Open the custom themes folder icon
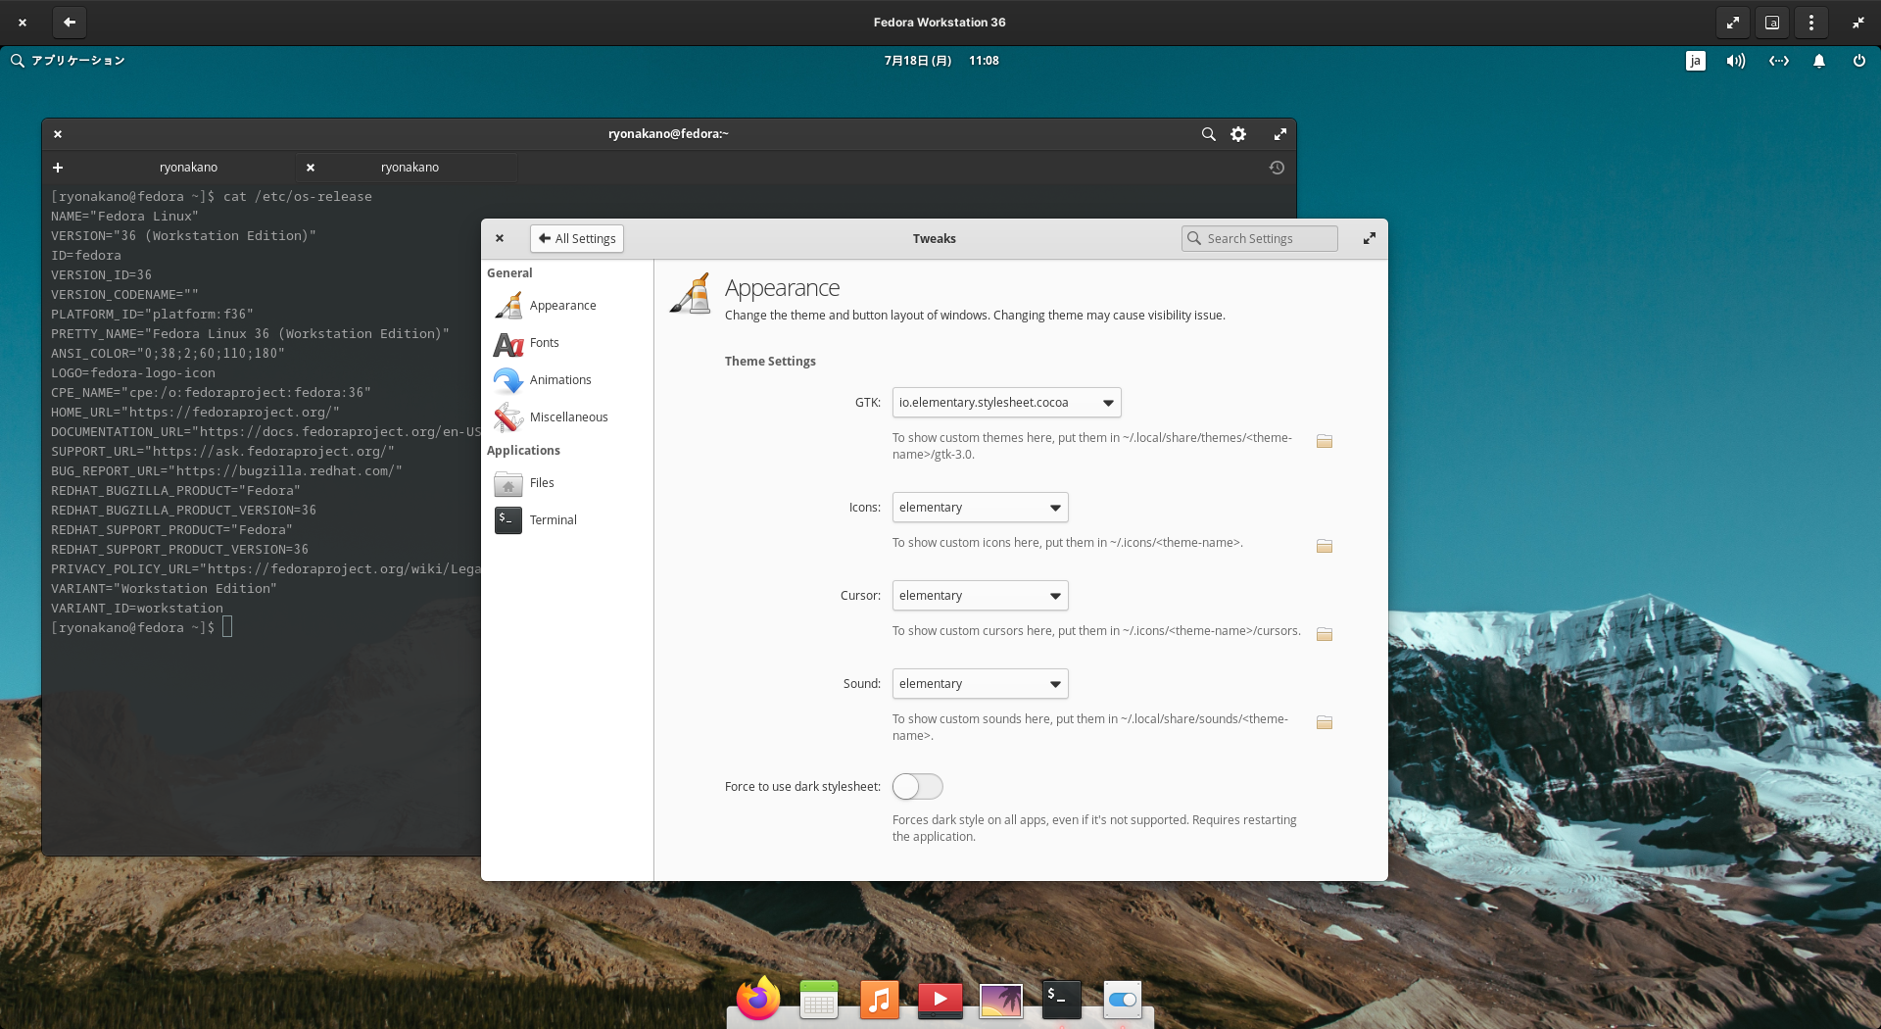 (1324, 441)
